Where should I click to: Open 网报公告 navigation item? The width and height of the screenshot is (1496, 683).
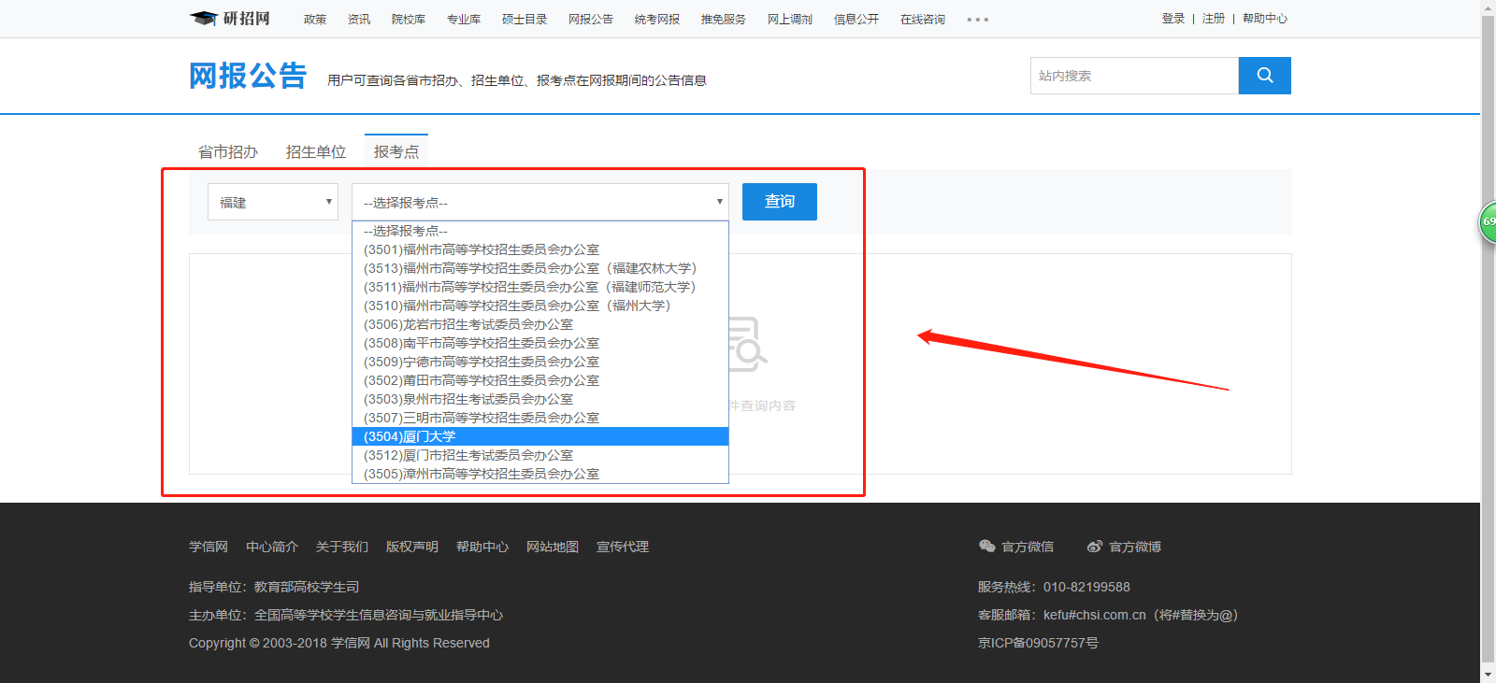pos(591,20)
